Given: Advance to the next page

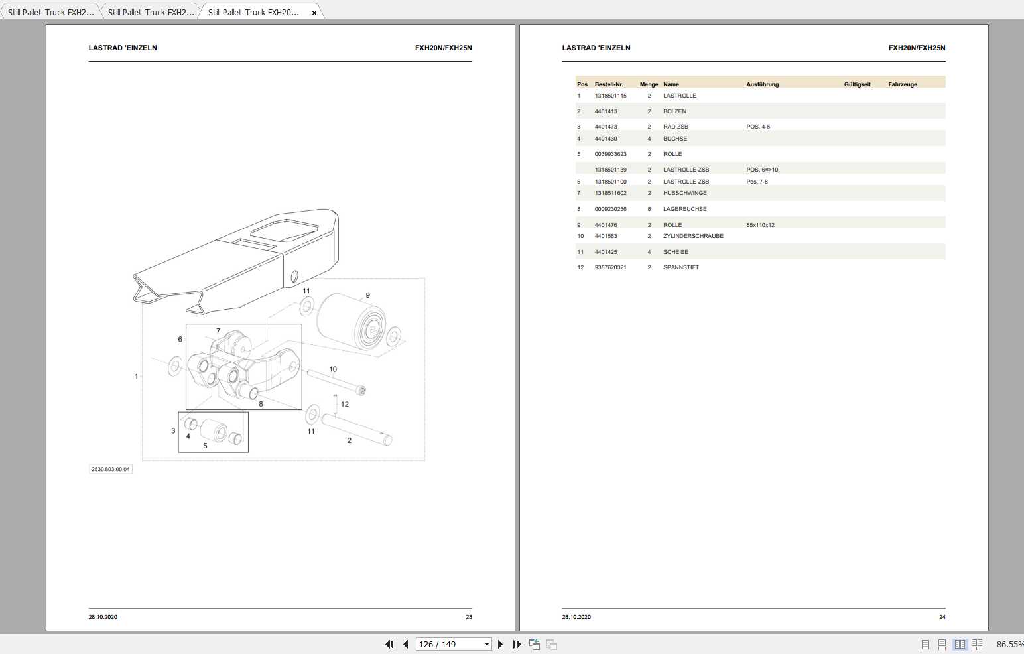Looking at the screenshot, I should [x=500, y=644].
